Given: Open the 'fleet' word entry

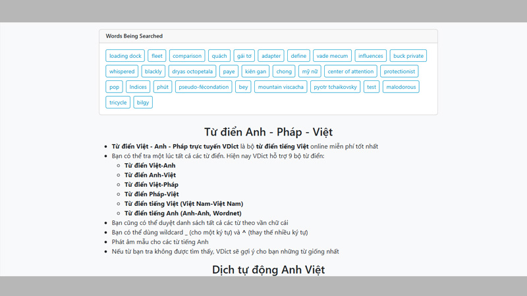Looking at the screenshot, I should coord(156,56).
